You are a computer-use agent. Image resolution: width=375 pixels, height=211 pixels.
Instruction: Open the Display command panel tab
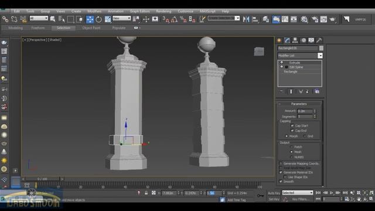(x=311, y=40)
